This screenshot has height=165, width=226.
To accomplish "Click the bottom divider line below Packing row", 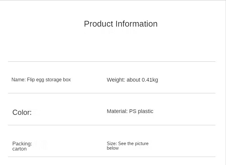I will [x=112, y=157].
